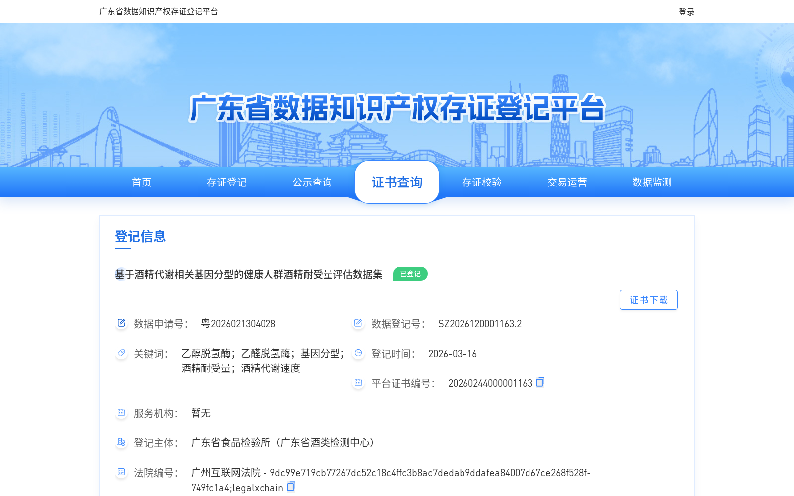Click the data registration number edit icon
Image resolution: width=794 pixels, height=496 pixels.
358,323
